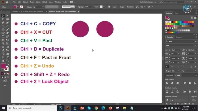Image resolution: width=198 pixels, height=111 pixels.
Task: Switch Swatches panel to list view
Action: pos(192,18)
